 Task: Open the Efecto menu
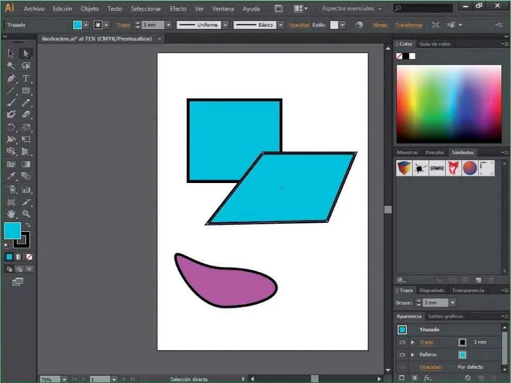pos(178,9)
